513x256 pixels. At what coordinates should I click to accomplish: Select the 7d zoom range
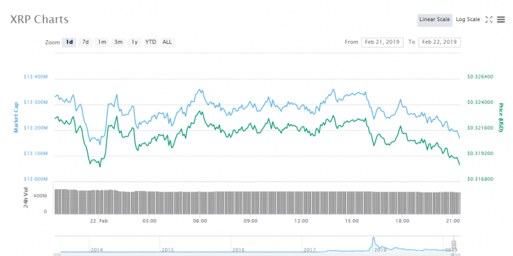pos(85,42)
